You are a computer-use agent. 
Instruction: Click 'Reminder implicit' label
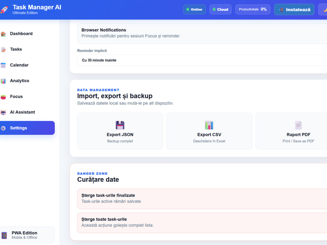(92, 51)
